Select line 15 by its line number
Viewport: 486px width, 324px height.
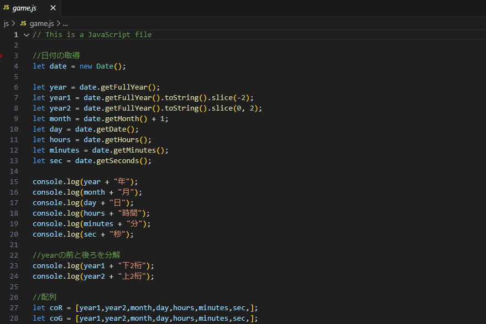16,182
